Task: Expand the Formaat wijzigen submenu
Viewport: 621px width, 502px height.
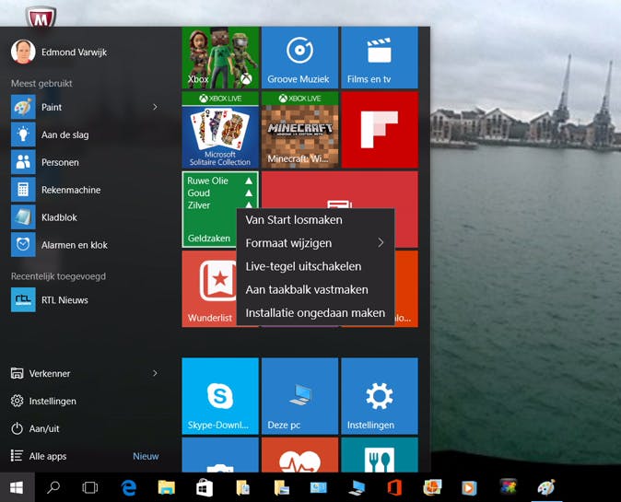Action: [x=314, y=243]
